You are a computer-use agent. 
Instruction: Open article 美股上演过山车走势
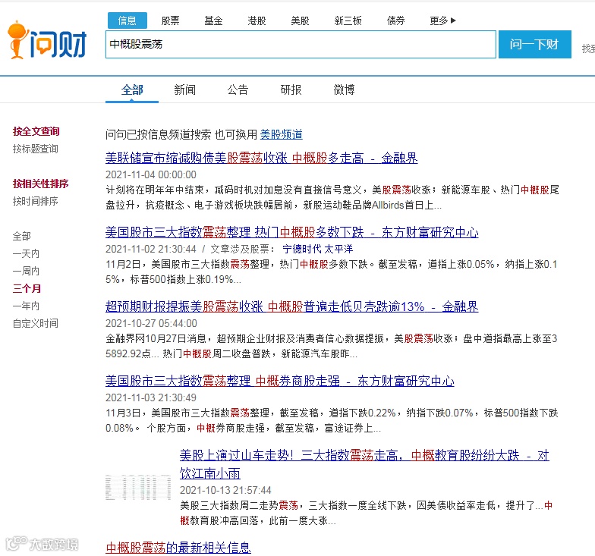(x=364, y=464)
